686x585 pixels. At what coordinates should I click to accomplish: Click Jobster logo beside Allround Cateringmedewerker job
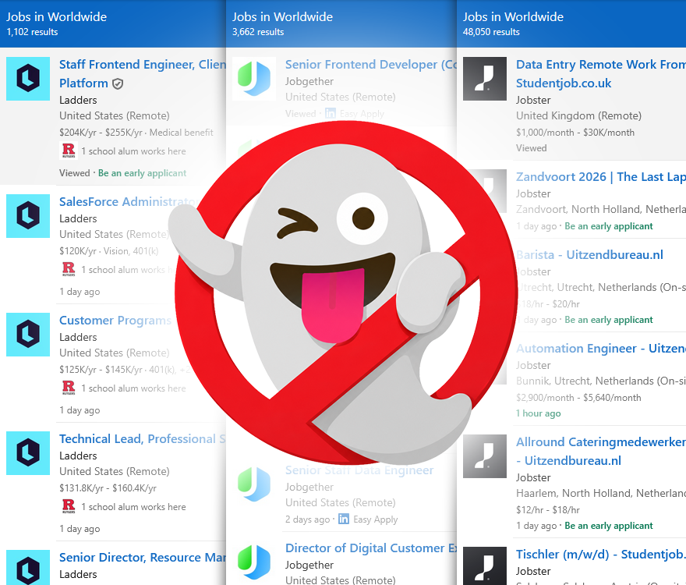point(485,456)
